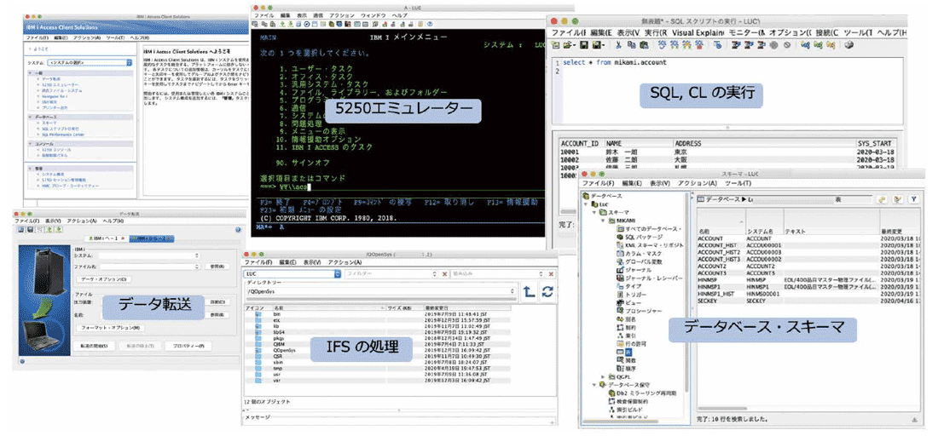This screenshot has width=938, height=436.
Task: Sort by 最終変更日 column in IFS window
Action: click(x=466, y=308)
